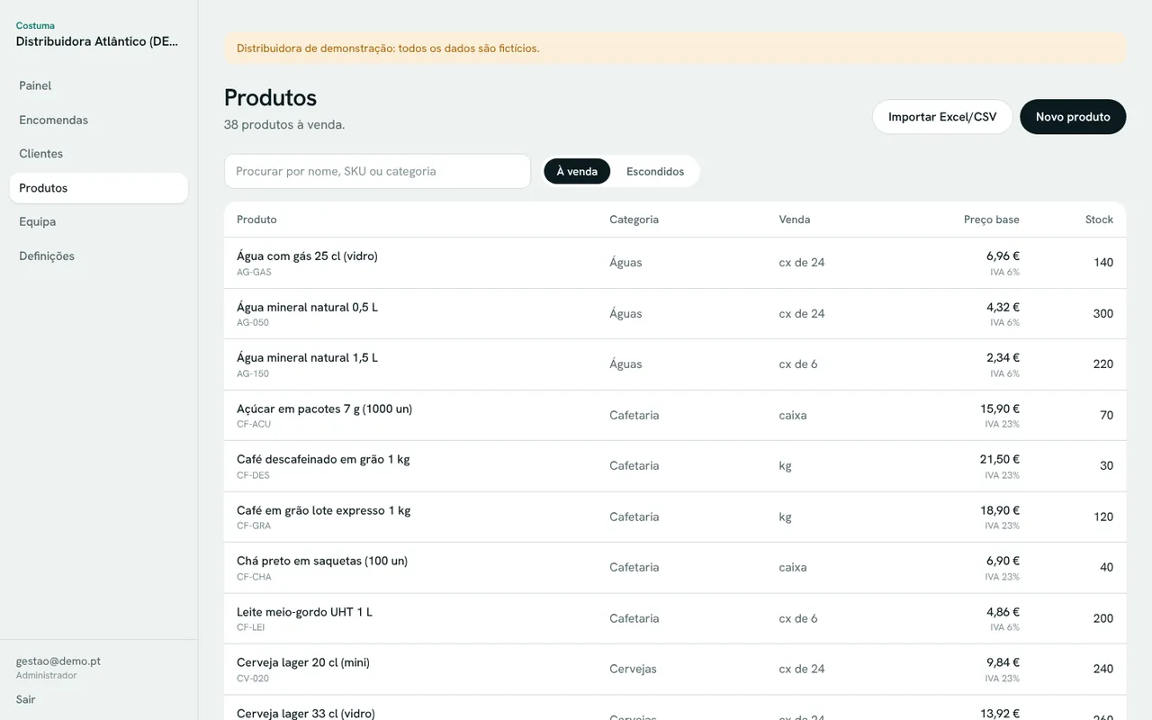
Task: Open Café em grão lote expresso 1 kg
Action: click(323, 510)
